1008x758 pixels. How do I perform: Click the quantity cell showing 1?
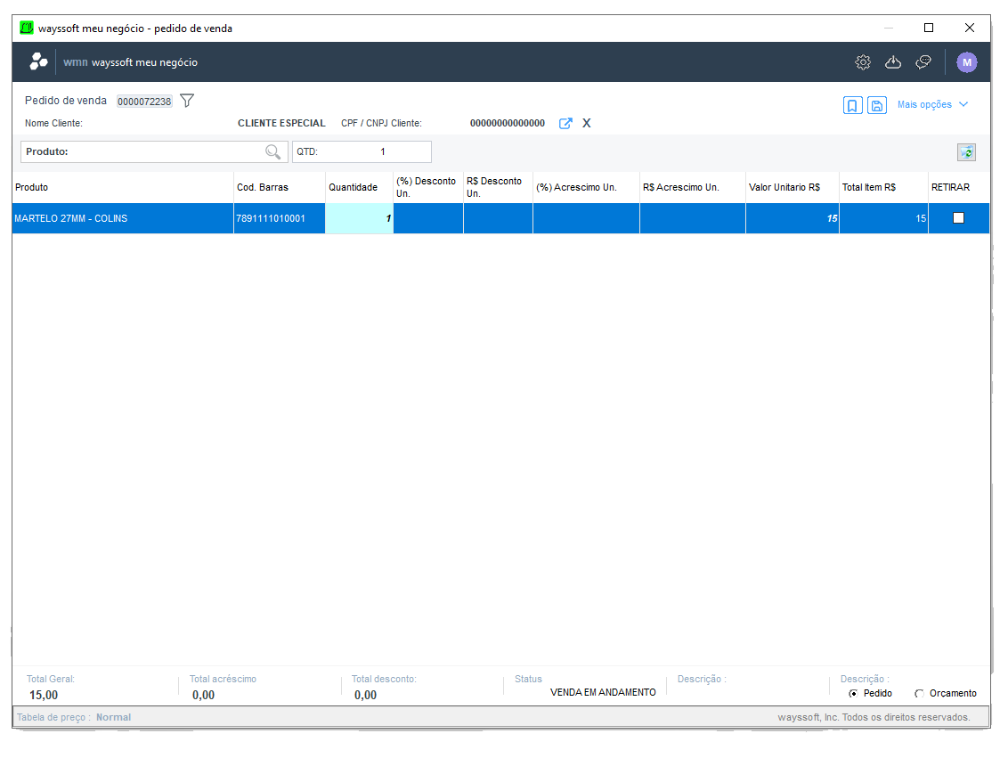click(x=360, y=218)
